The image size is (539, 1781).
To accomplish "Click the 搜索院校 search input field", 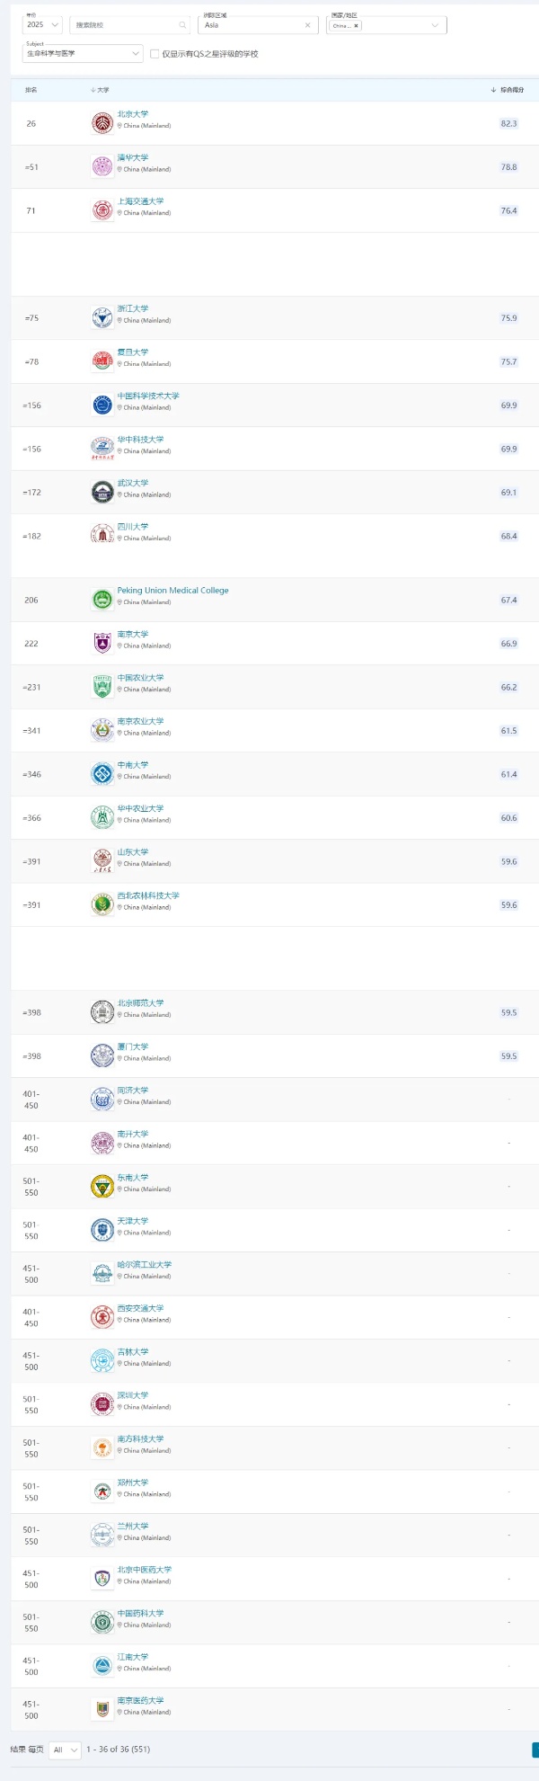I will pyautogui.click(x=124, y=25).
